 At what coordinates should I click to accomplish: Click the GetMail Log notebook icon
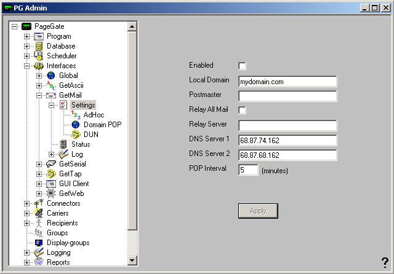coord(63,154)
